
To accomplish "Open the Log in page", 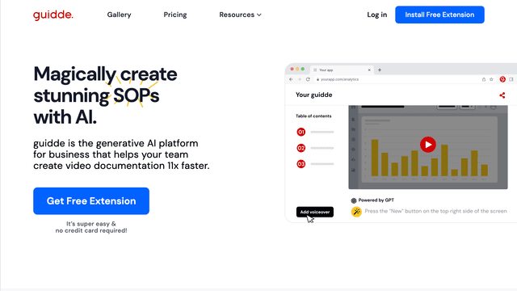I will [x=377, y=15].
